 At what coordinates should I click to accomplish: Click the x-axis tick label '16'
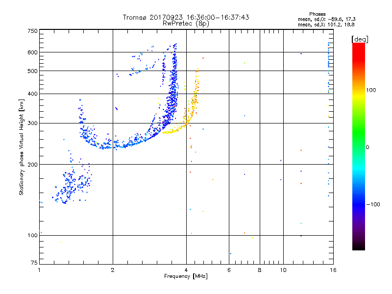(333, 270)
